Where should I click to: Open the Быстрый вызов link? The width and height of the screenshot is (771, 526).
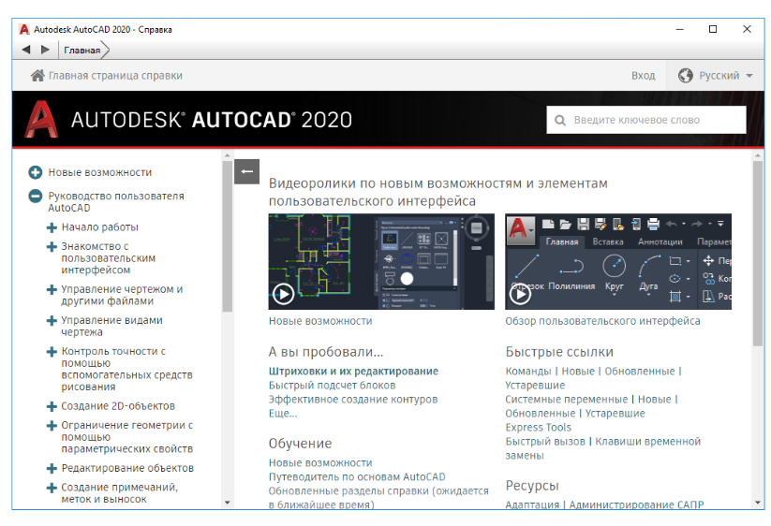[x=545, y=442]
